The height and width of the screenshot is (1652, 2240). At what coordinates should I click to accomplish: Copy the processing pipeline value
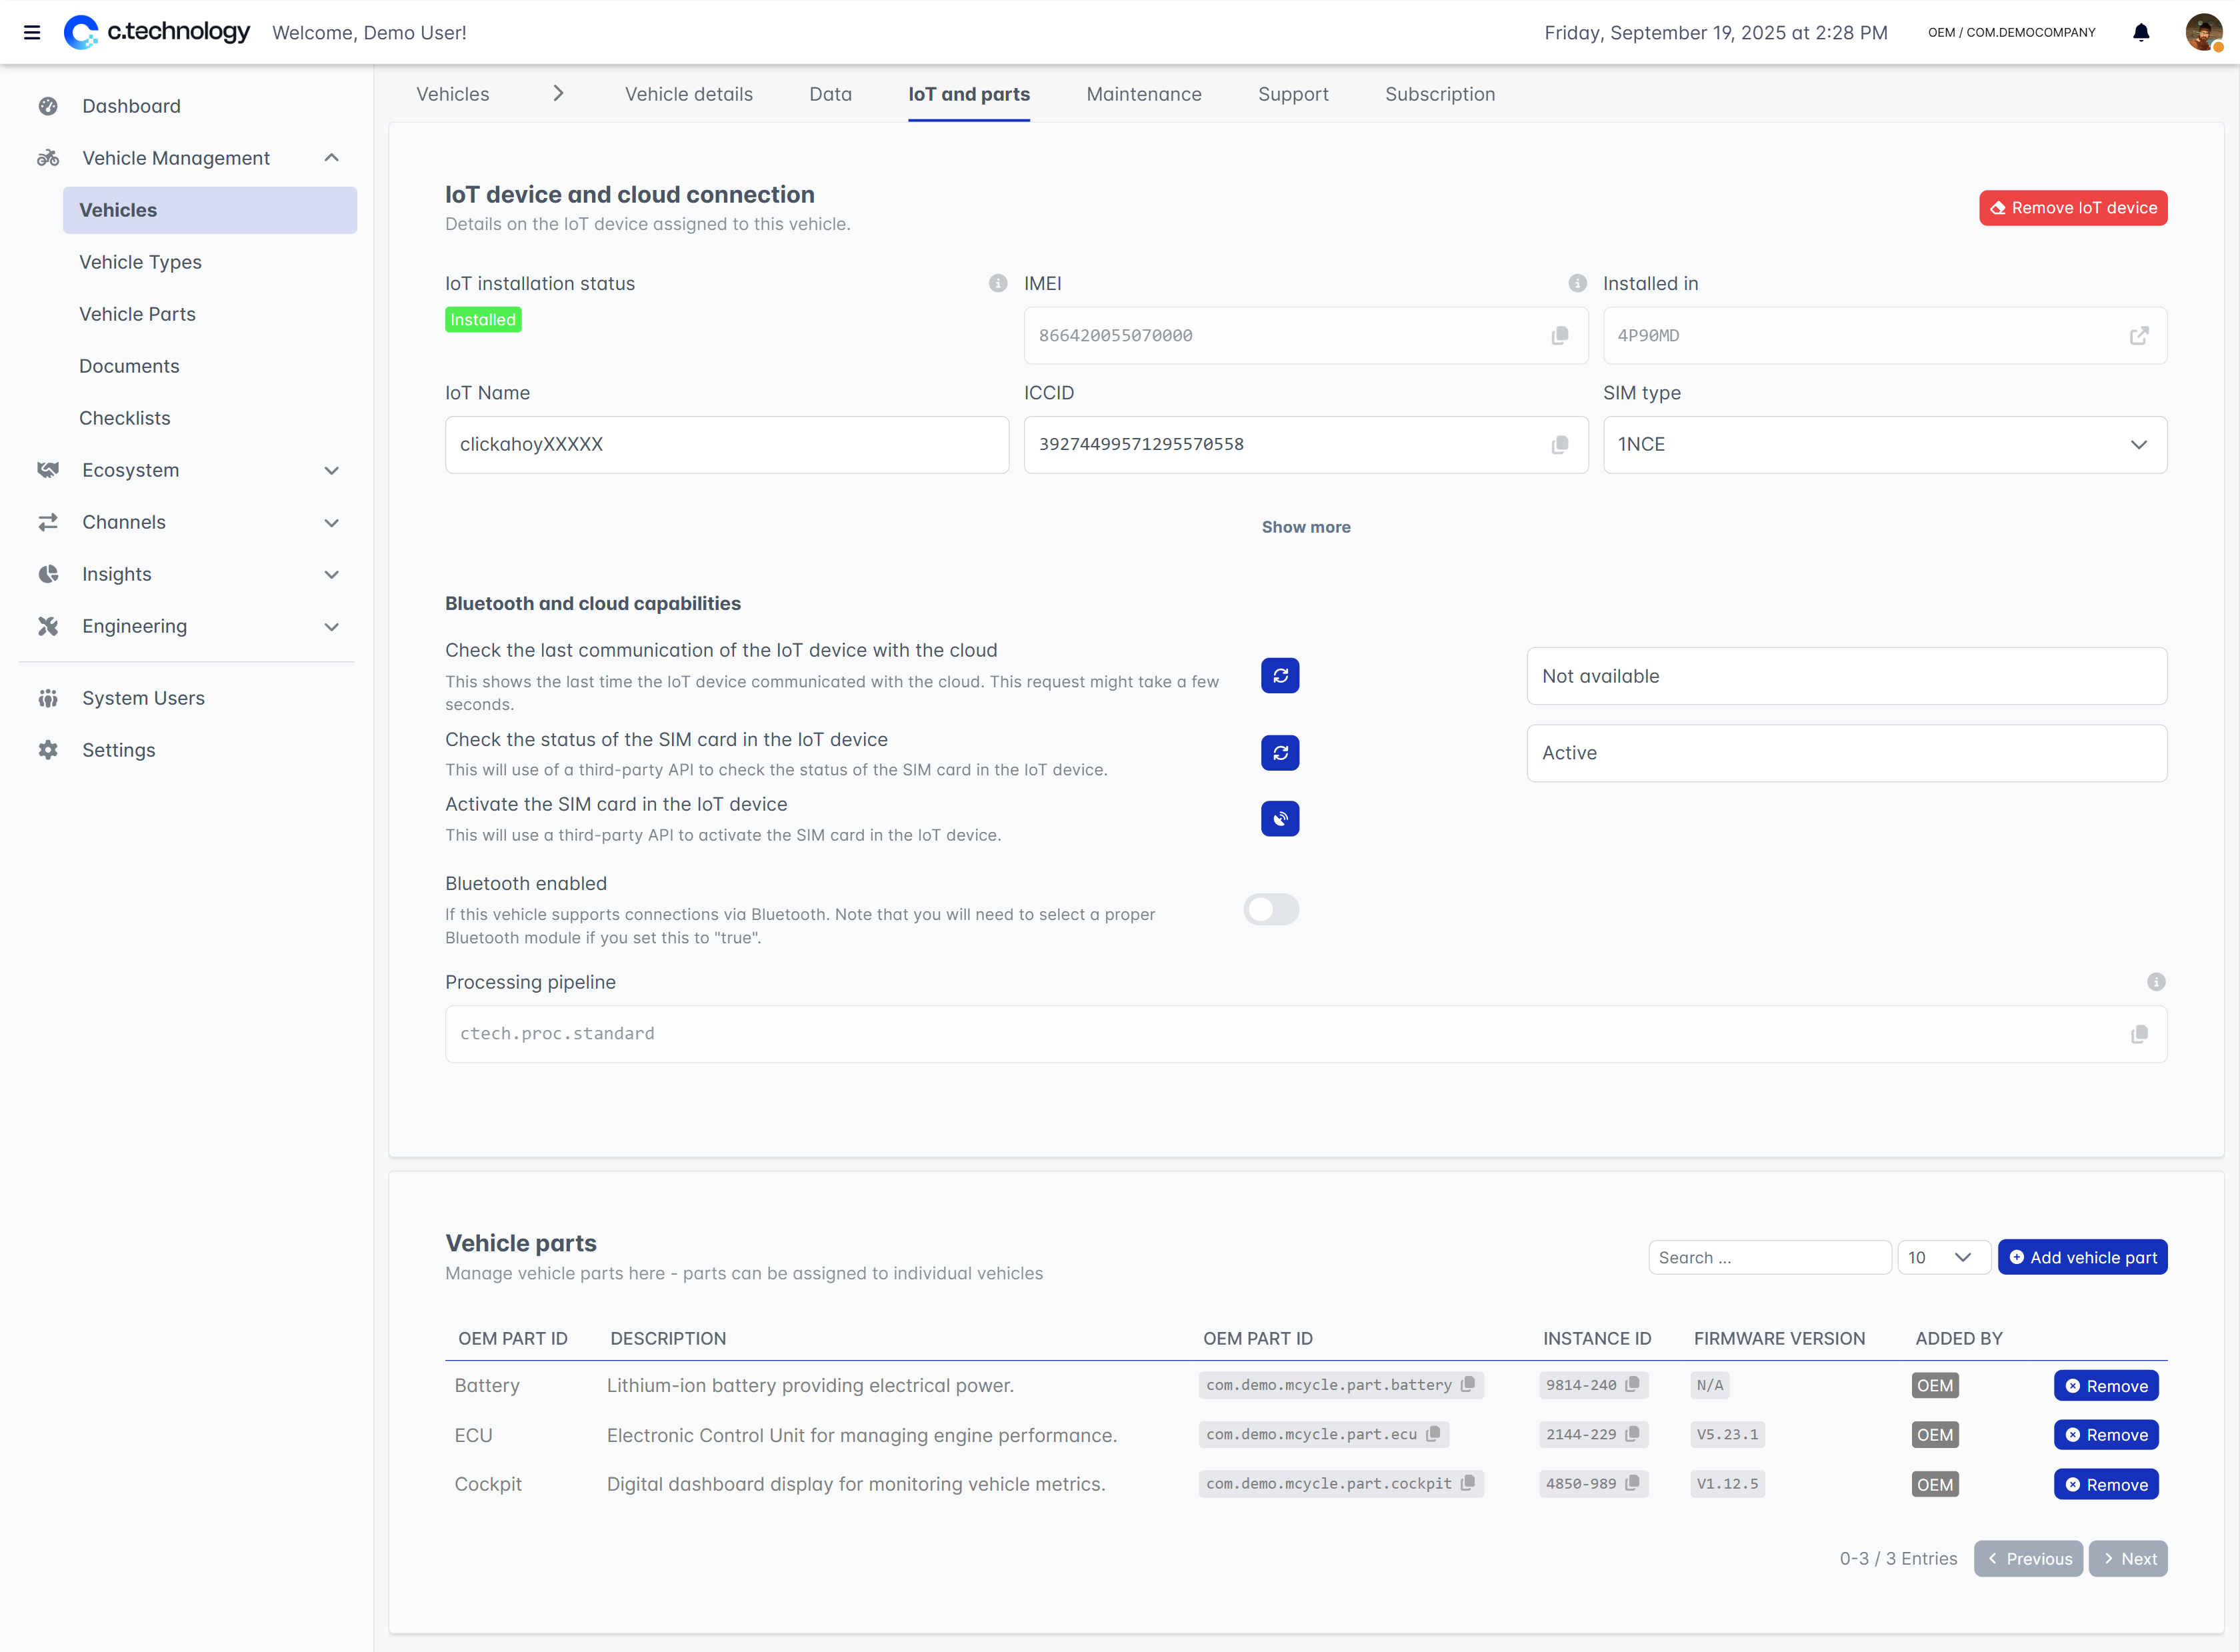[x=2138, y=1034]
